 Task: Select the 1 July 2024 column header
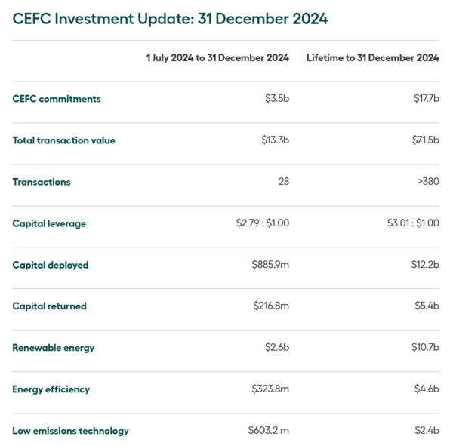[x=217, y=57]
